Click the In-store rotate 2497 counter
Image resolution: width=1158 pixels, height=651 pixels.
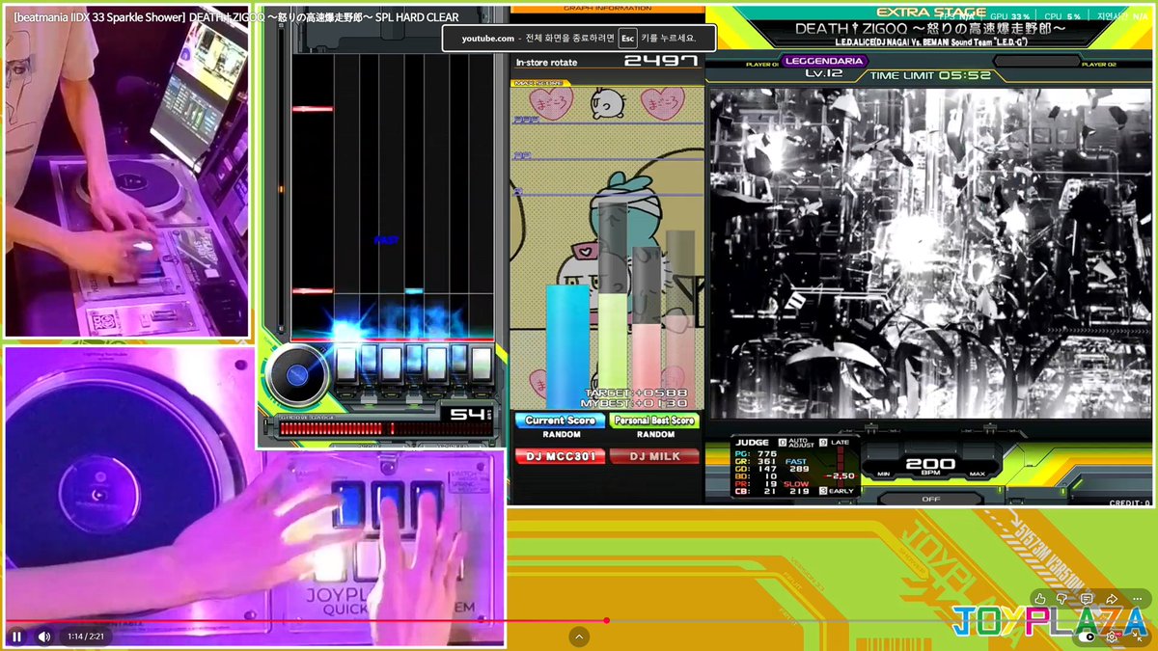tap(606, 62)
